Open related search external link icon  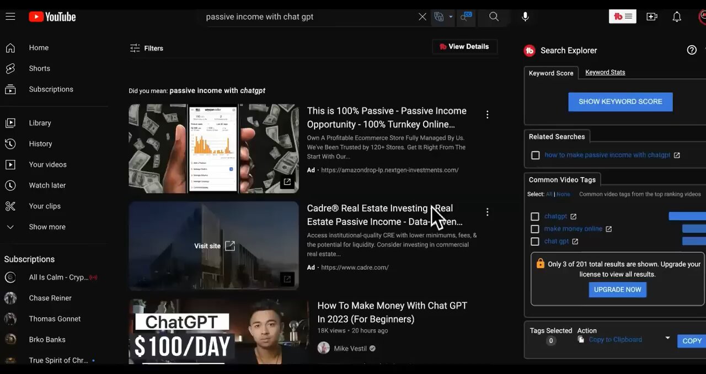pyautogui.click(x=677, y=156)
